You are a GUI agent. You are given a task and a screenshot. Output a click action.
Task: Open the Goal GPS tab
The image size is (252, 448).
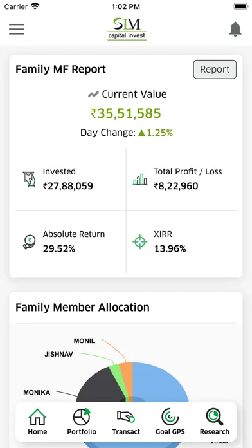click(x=170, y=422)
